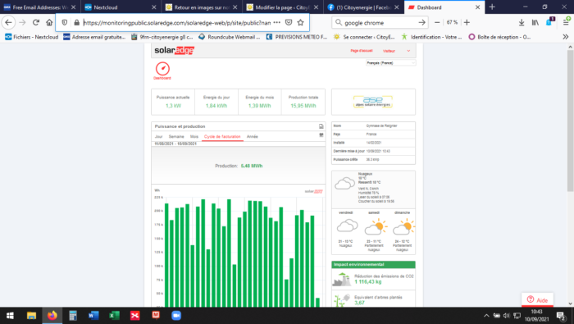The width and height of the screenshot is (574, 324).
Task: Click the ase alpes solaire énergies logo
Action: coord(372,102)
